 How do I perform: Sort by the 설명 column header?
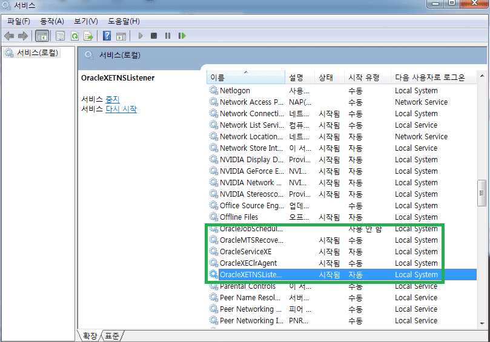[x=300, y=77]
